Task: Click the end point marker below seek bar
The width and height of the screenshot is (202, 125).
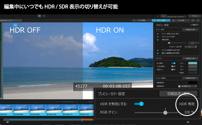Action: [188, 122]
